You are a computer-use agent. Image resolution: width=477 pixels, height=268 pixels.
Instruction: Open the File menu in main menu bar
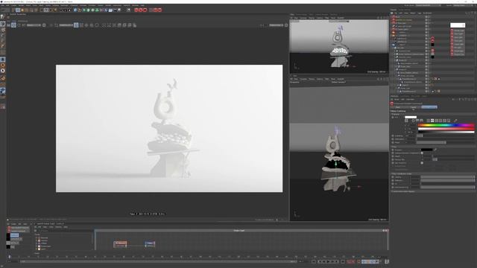pyautogui.click(x=3, y=5)
